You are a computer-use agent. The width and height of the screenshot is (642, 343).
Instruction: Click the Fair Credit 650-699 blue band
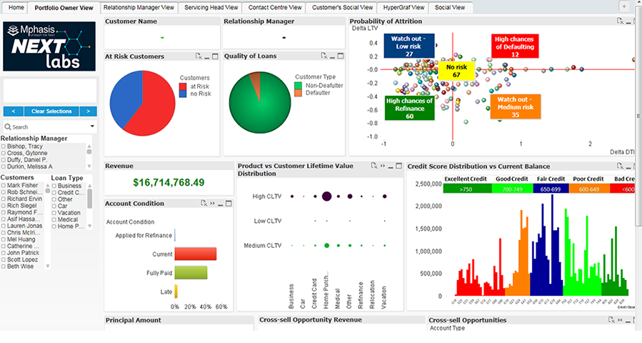click(551, 189)
